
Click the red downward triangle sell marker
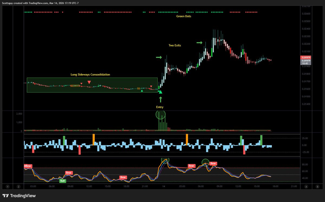(89, 82)
